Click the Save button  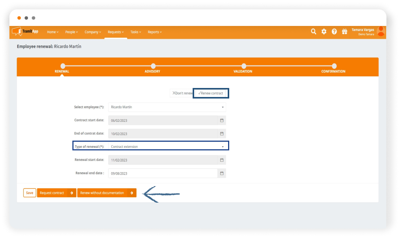click(x=29, y=193)
